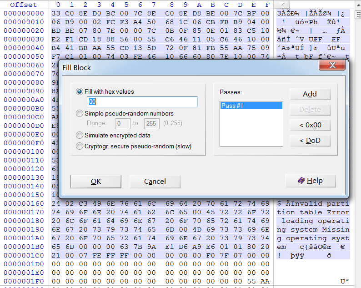Click first hex byte 33 at offset 00000000
Viewport: 361px width, 288px height.
point(56,13)
